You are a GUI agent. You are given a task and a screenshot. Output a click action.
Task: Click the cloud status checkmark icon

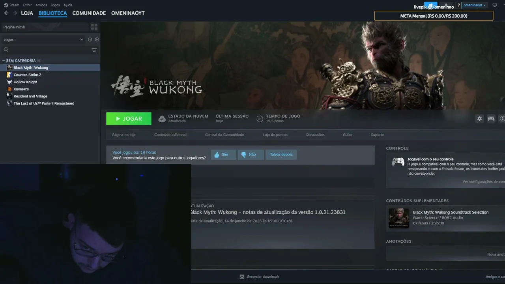[162, 119]
